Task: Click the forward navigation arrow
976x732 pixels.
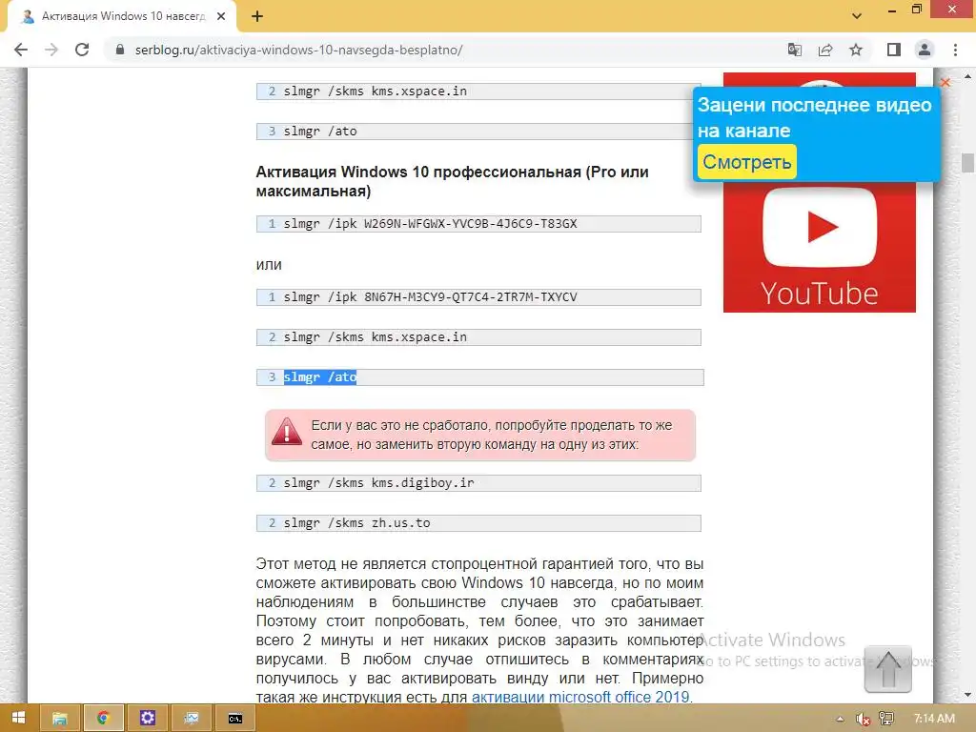Action: [51, 50]
